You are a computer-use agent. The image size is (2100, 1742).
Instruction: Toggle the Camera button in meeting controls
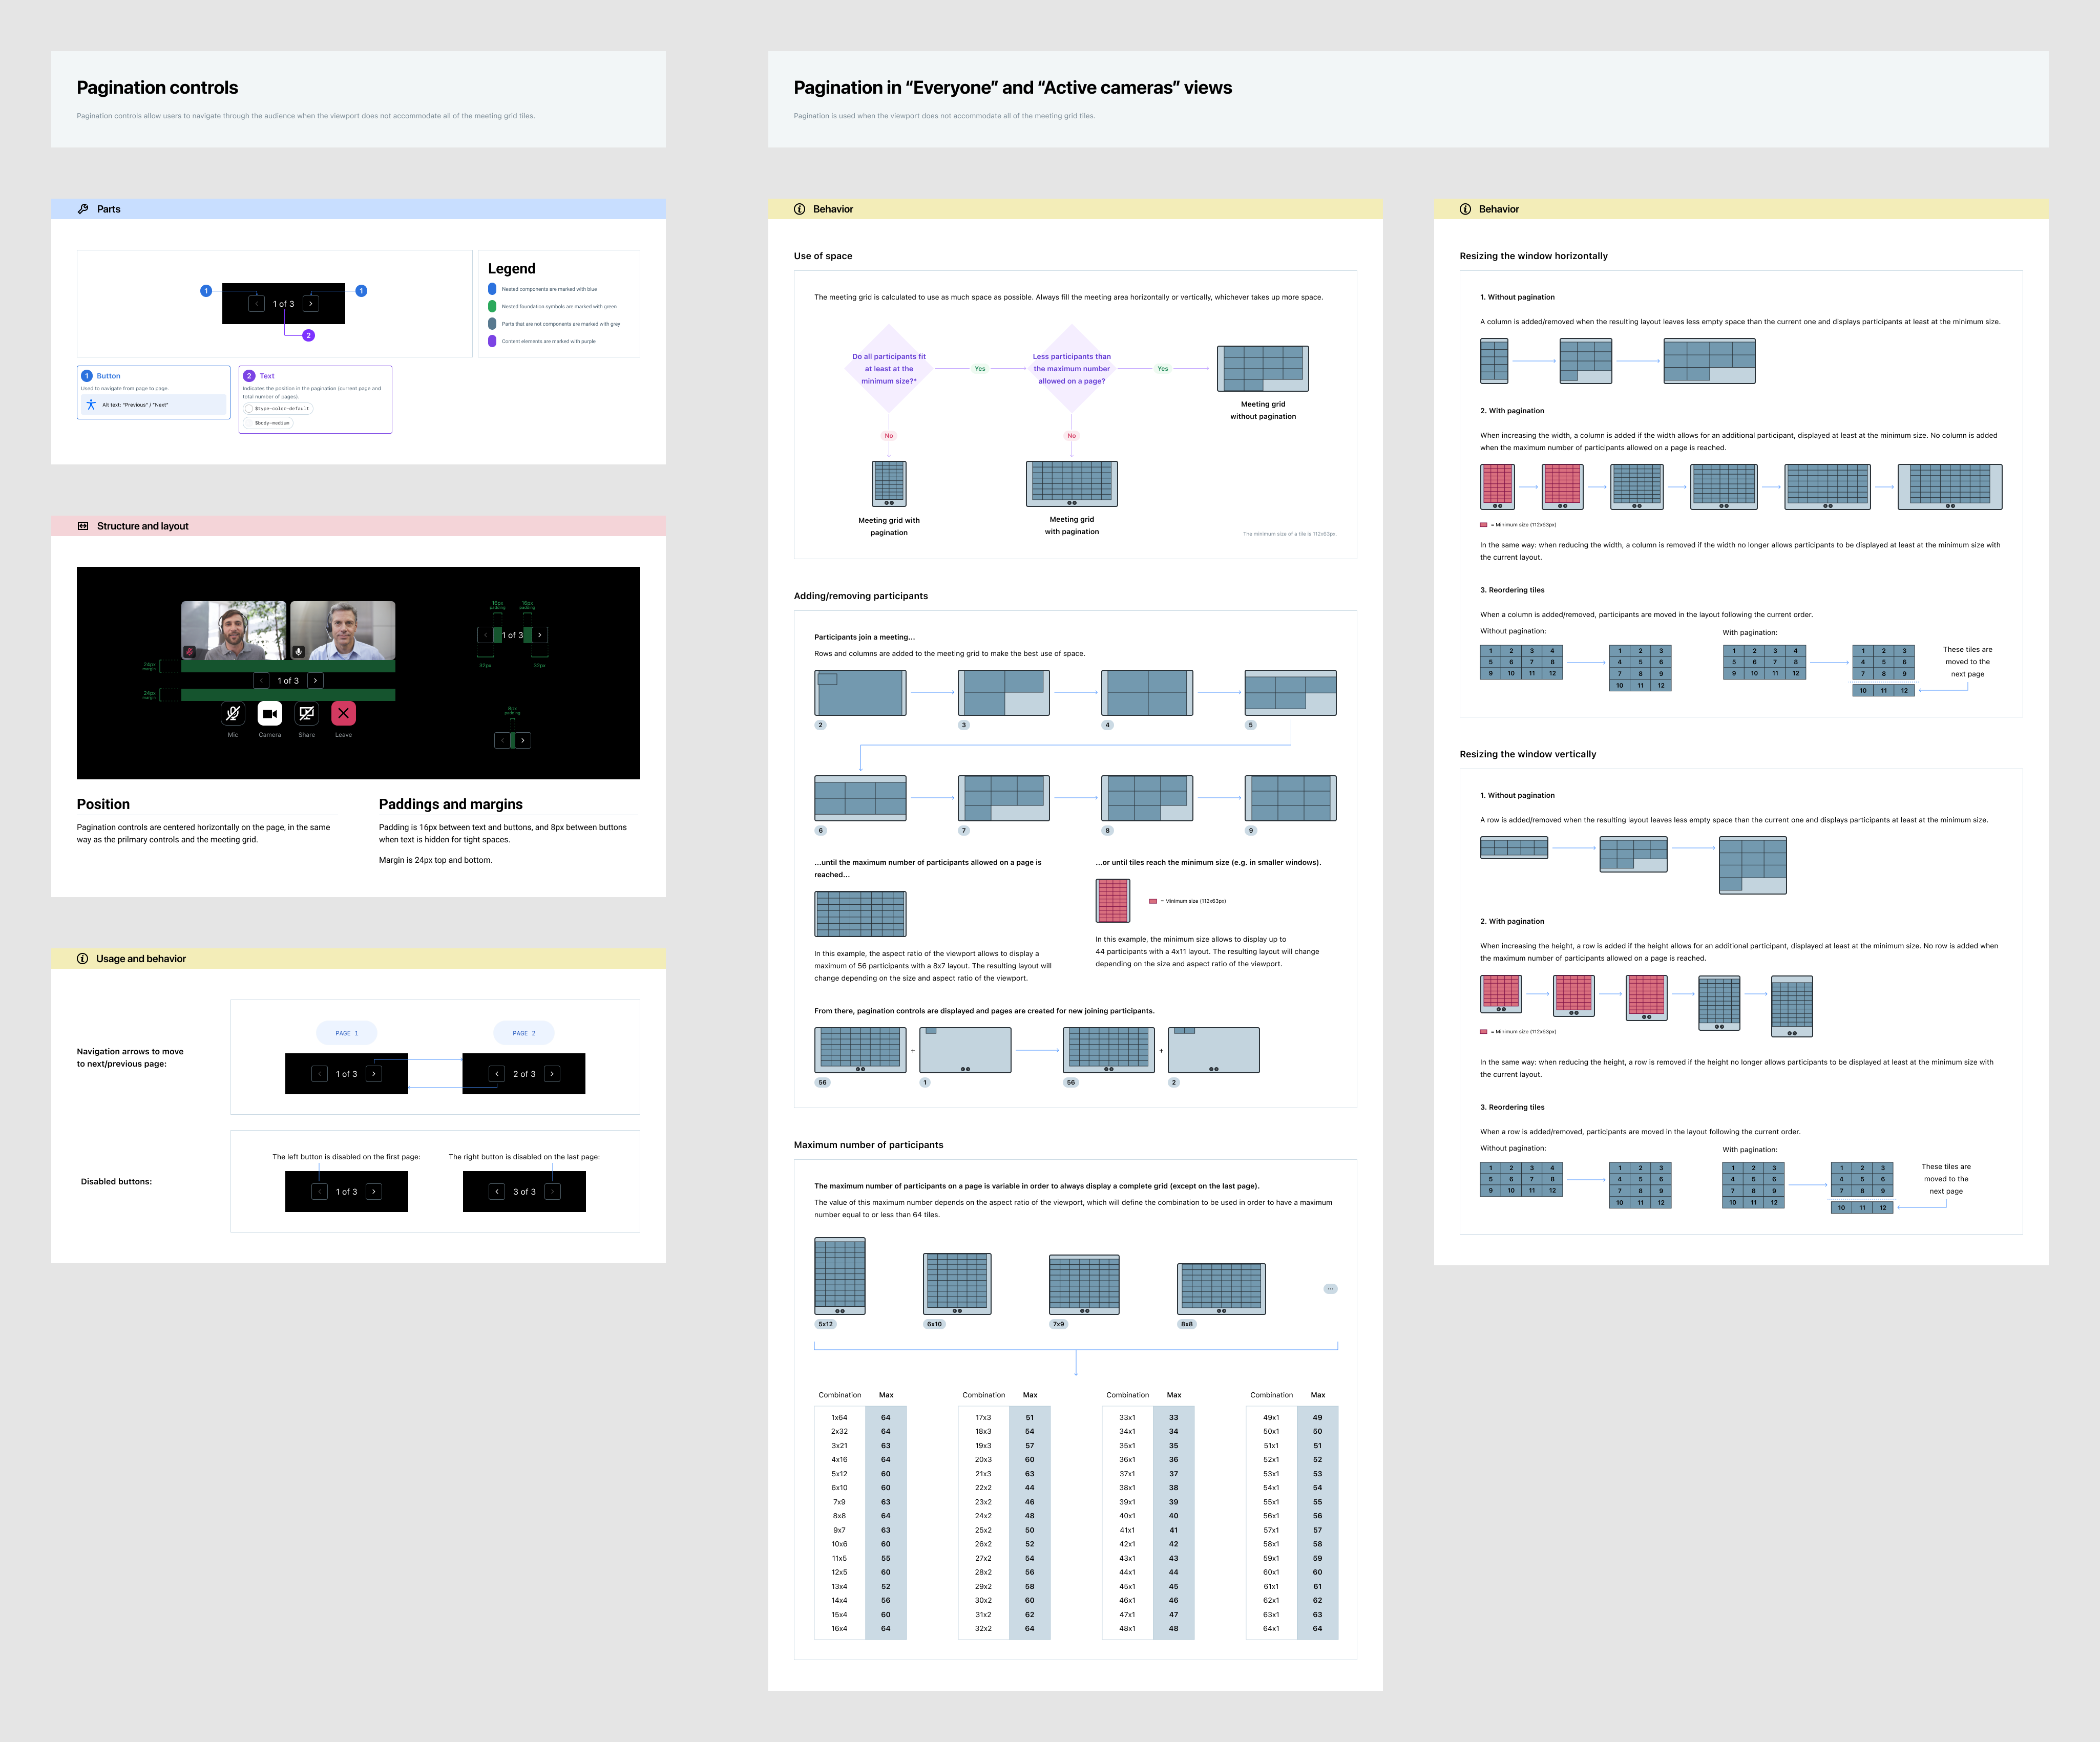tap(270, 713)
